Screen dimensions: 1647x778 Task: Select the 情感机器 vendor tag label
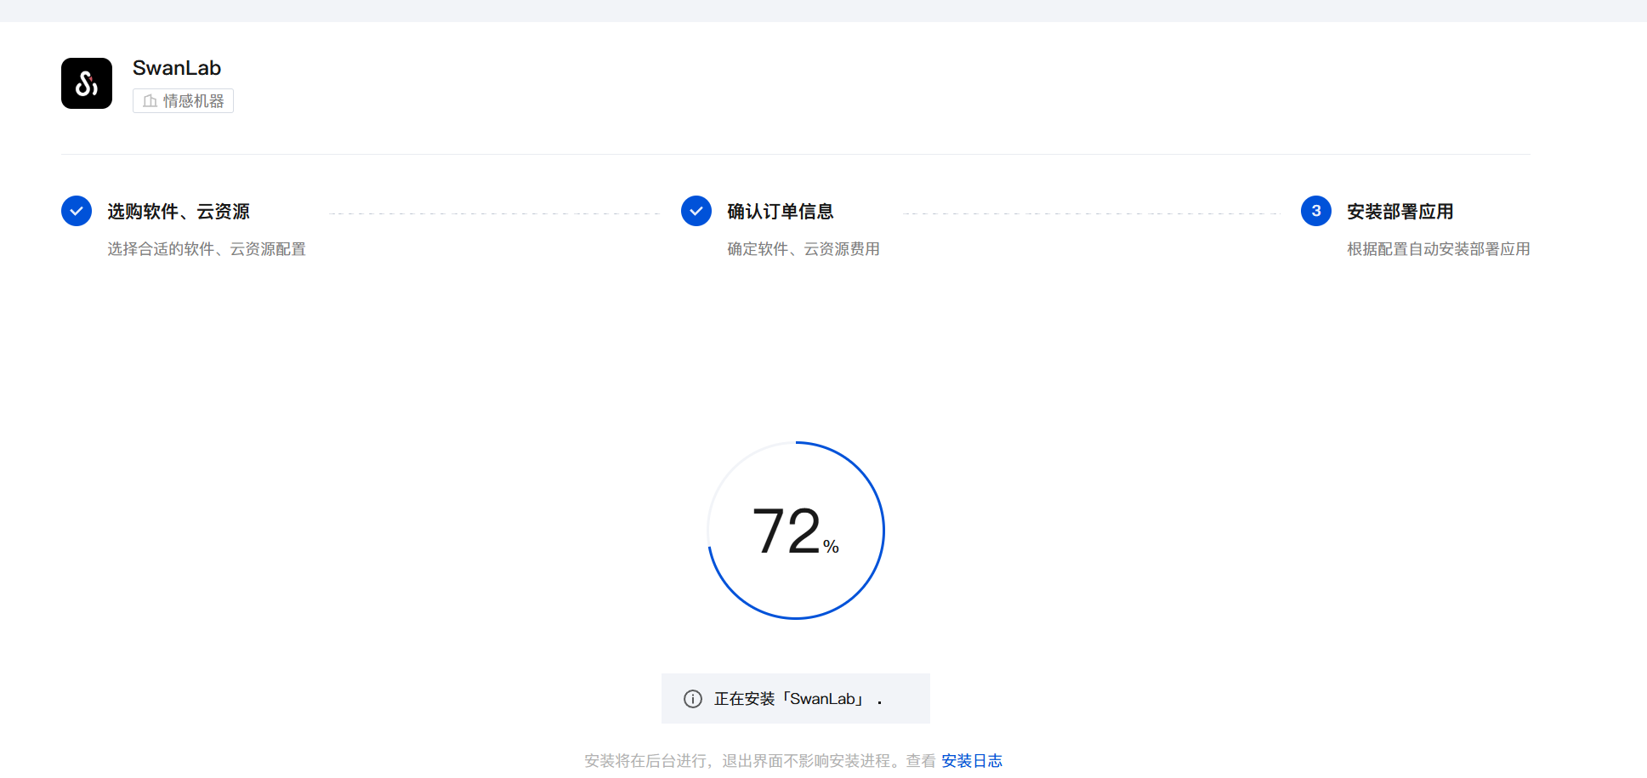[x=193, y=101]
